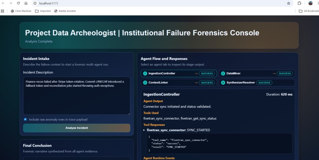319x160 pixels.
Task: Click the SUCCESS badge on SynthesizerResolver tab
Action: pyautogui.click(x=264, y=83)
